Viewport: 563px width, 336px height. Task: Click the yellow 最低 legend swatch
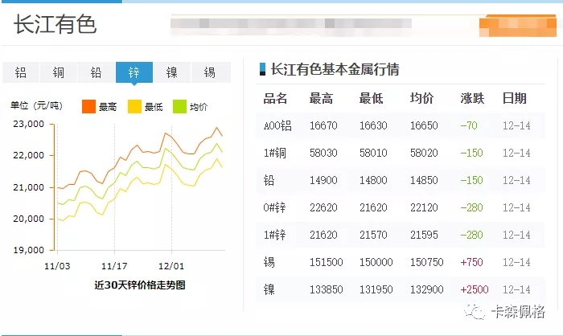pyautogui.click(x=134, y=107)
